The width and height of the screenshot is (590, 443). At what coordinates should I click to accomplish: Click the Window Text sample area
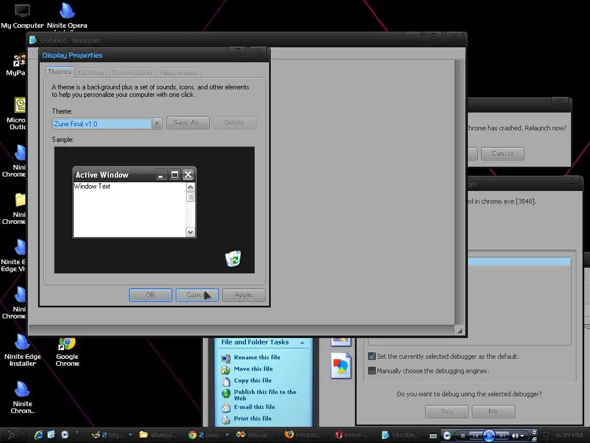tap(130, 210)
